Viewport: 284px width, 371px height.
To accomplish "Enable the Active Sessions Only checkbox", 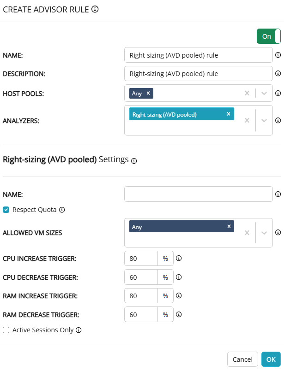I will tap(6, 330).
